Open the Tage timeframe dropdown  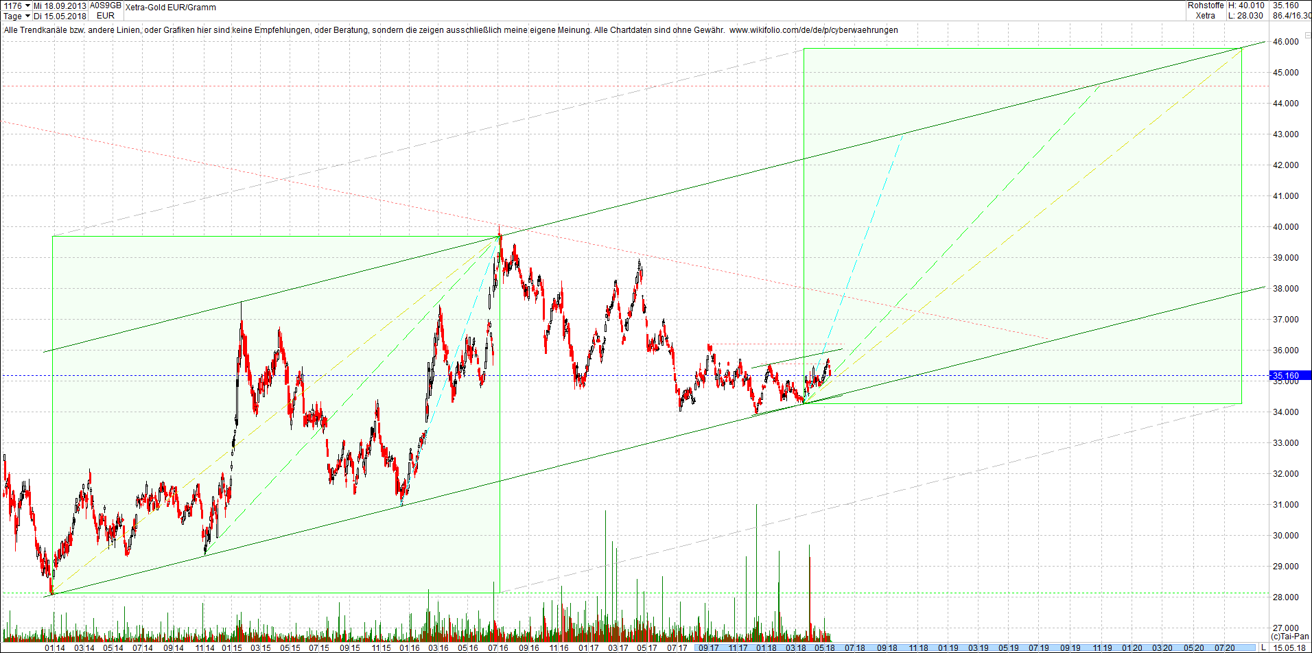(27, 15)
